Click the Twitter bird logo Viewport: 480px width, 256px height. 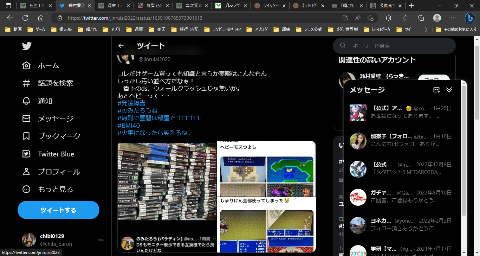[x=27, y=46]
